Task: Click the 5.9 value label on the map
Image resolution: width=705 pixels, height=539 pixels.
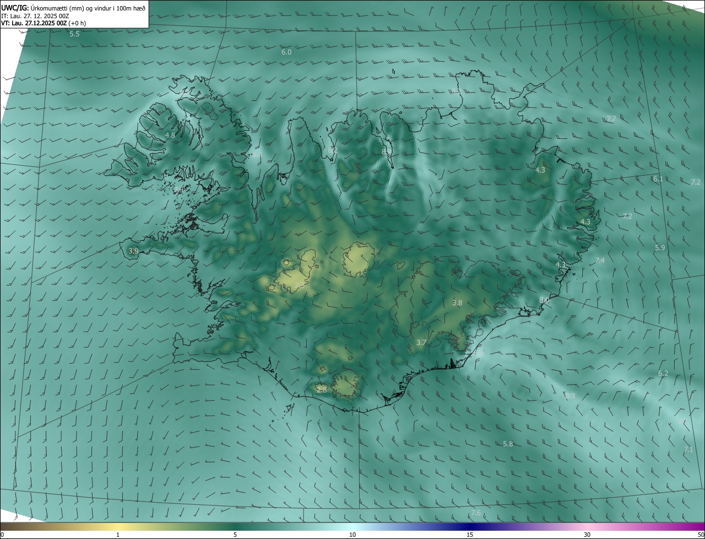Action: point(660,248)
